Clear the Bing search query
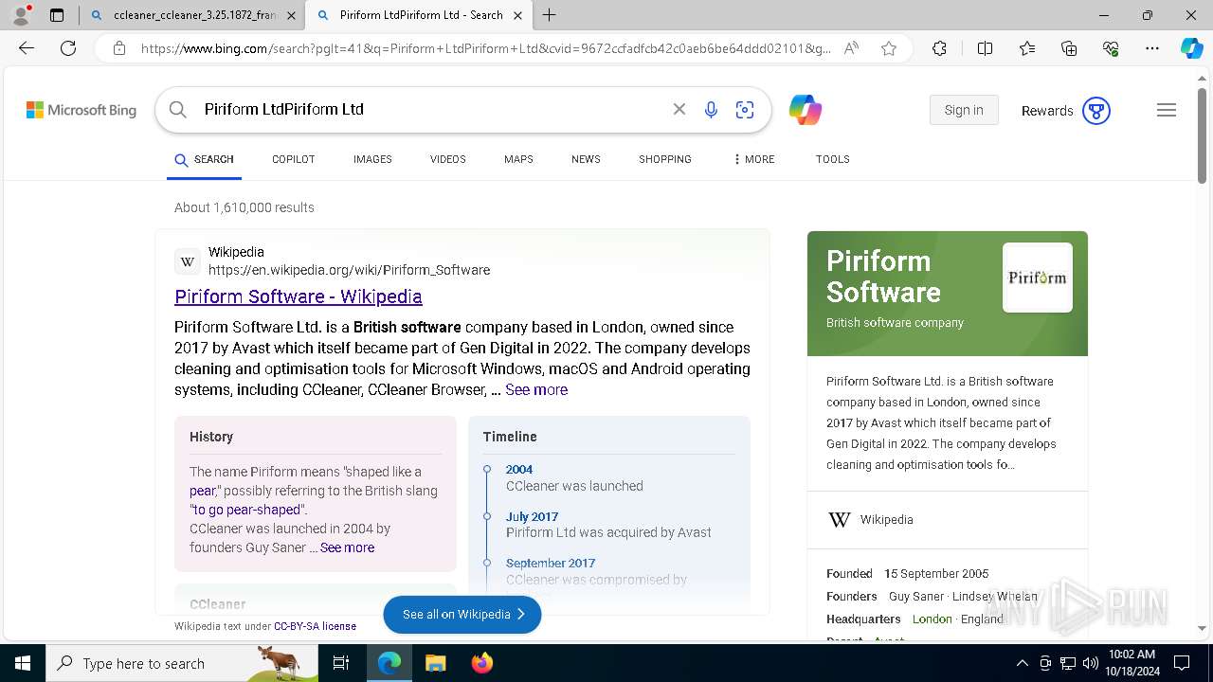Viewport: 1213px width, 682px height. [x=679, y=110]
